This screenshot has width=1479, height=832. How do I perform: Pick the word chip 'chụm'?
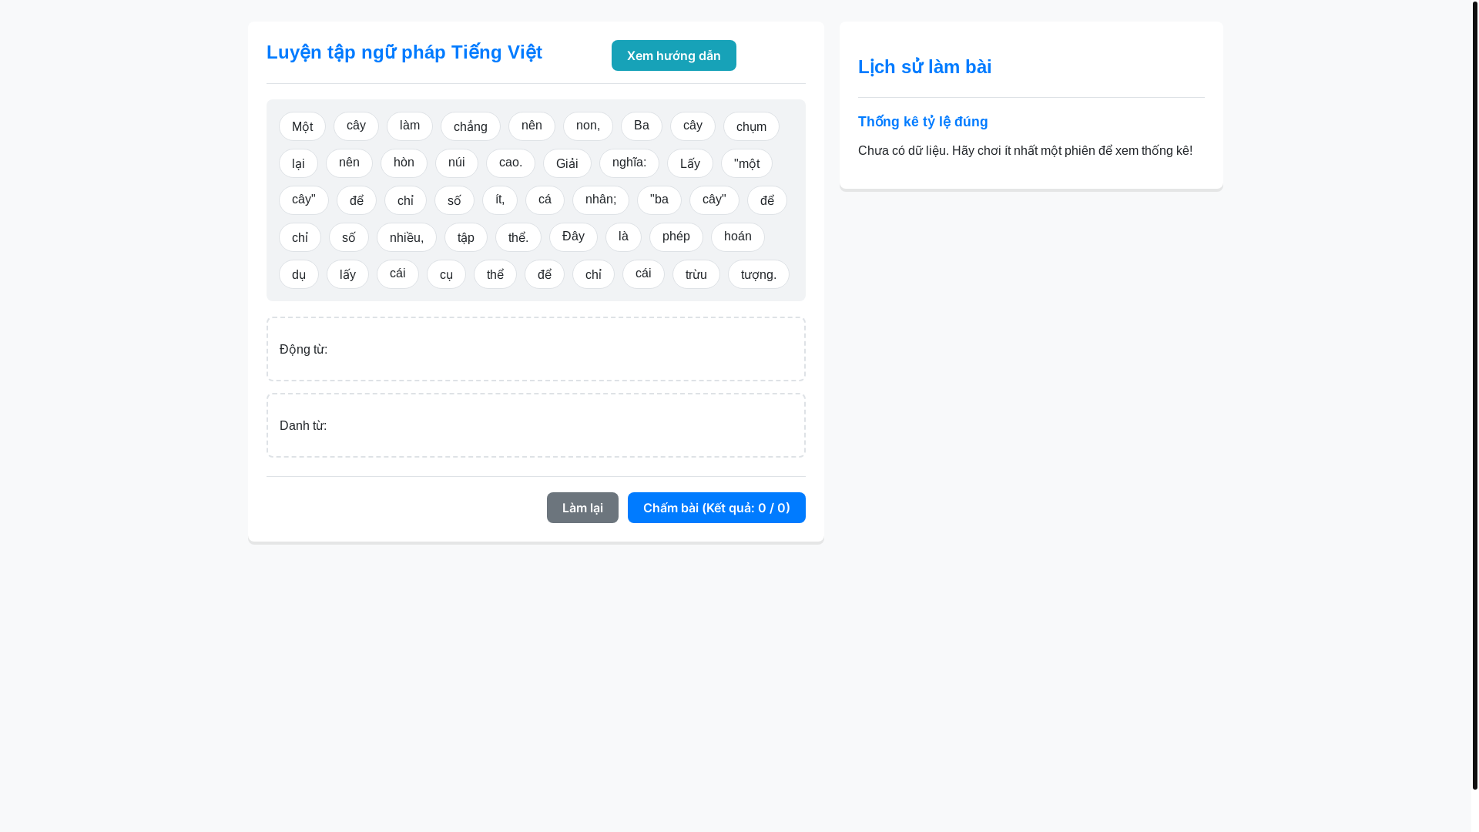[751, 126]
